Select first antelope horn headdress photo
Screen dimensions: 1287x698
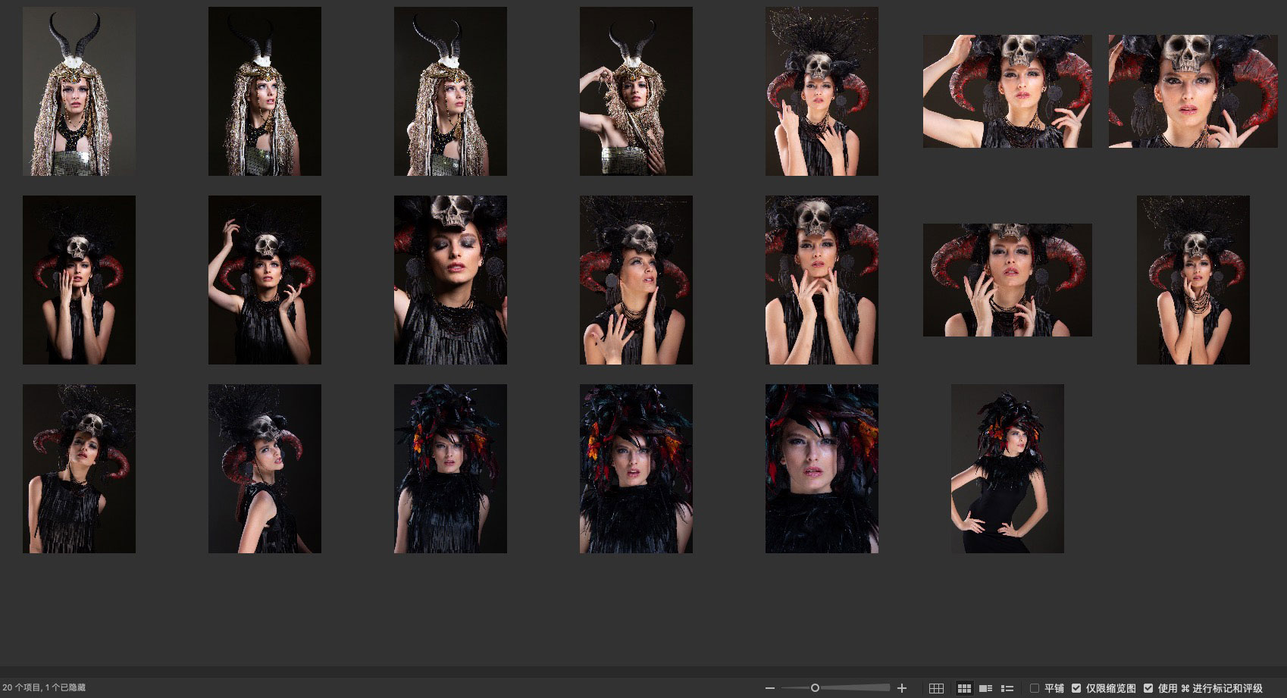(79, 92)
